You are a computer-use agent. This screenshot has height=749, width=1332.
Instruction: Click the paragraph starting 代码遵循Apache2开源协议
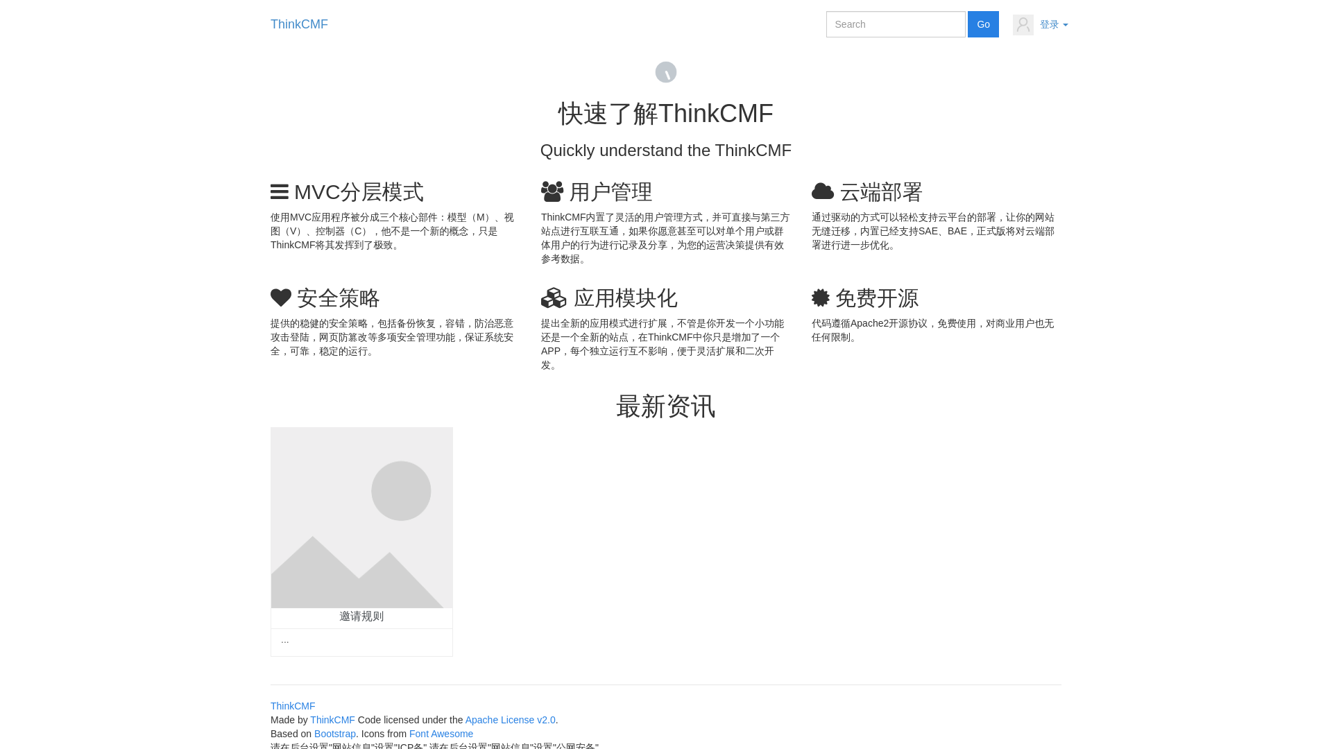tap(933, 331)
